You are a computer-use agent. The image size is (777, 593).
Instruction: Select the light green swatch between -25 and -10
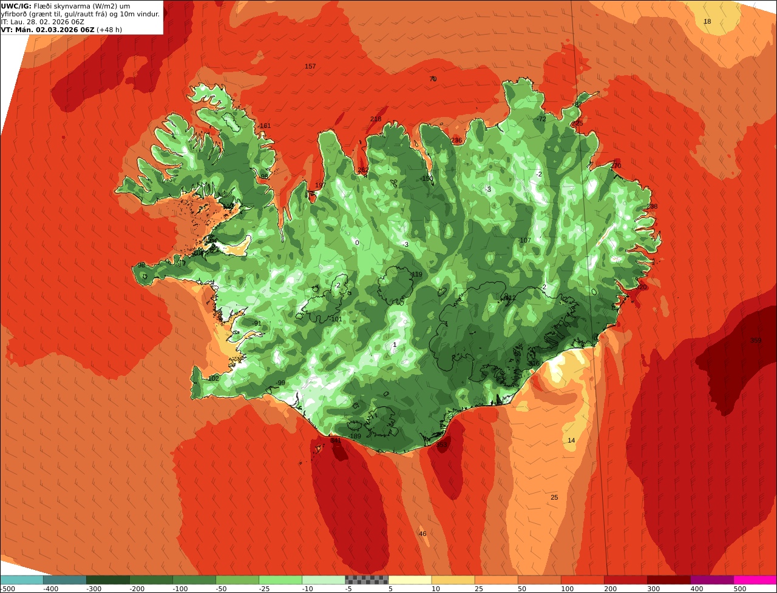pos(280,580)
